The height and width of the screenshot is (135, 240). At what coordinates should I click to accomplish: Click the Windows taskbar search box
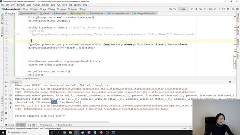click(27, 132)
